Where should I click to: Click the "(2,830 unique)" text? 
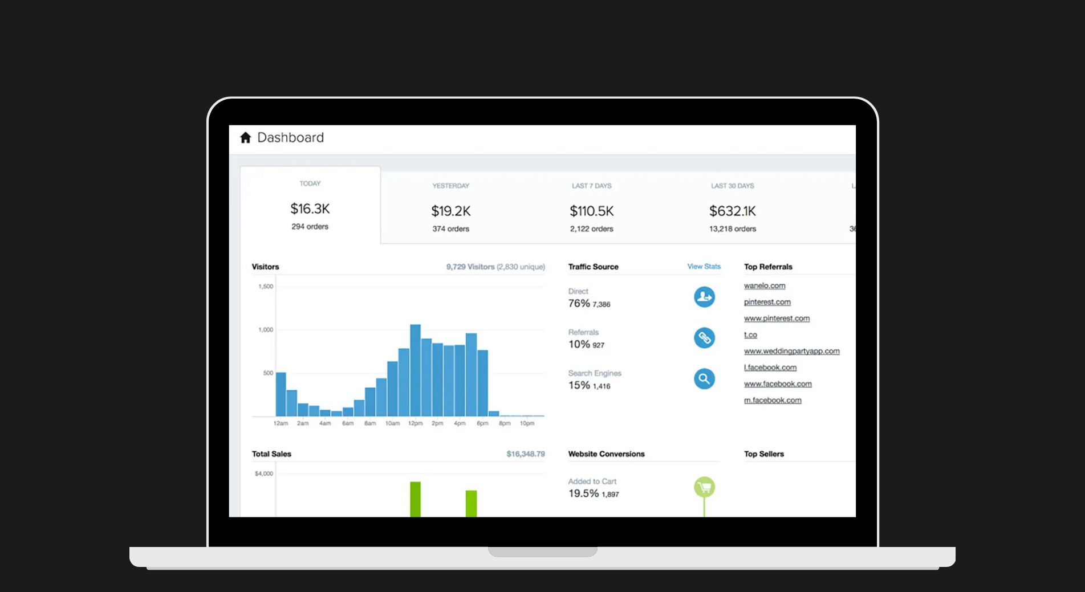tap(521, 267)
